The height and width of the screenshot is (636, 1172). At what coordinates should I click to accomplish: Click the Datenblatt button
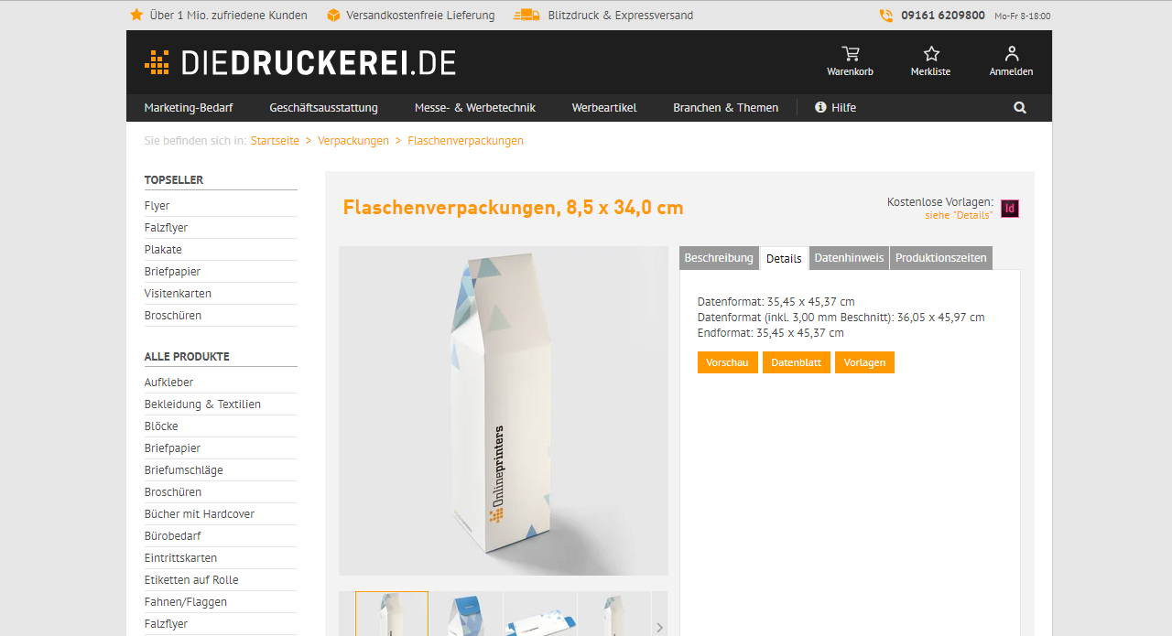[x=797, y=362]
